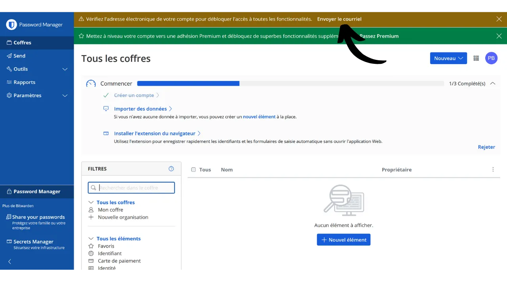Go to Send in sidebar

(19, 56)
